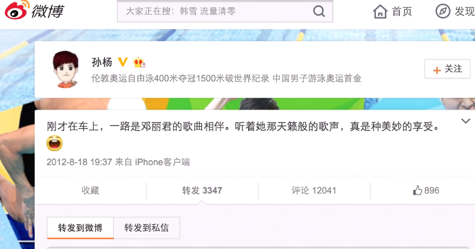
Task: Click the search magnifier icon
Action: click(318, 11)
